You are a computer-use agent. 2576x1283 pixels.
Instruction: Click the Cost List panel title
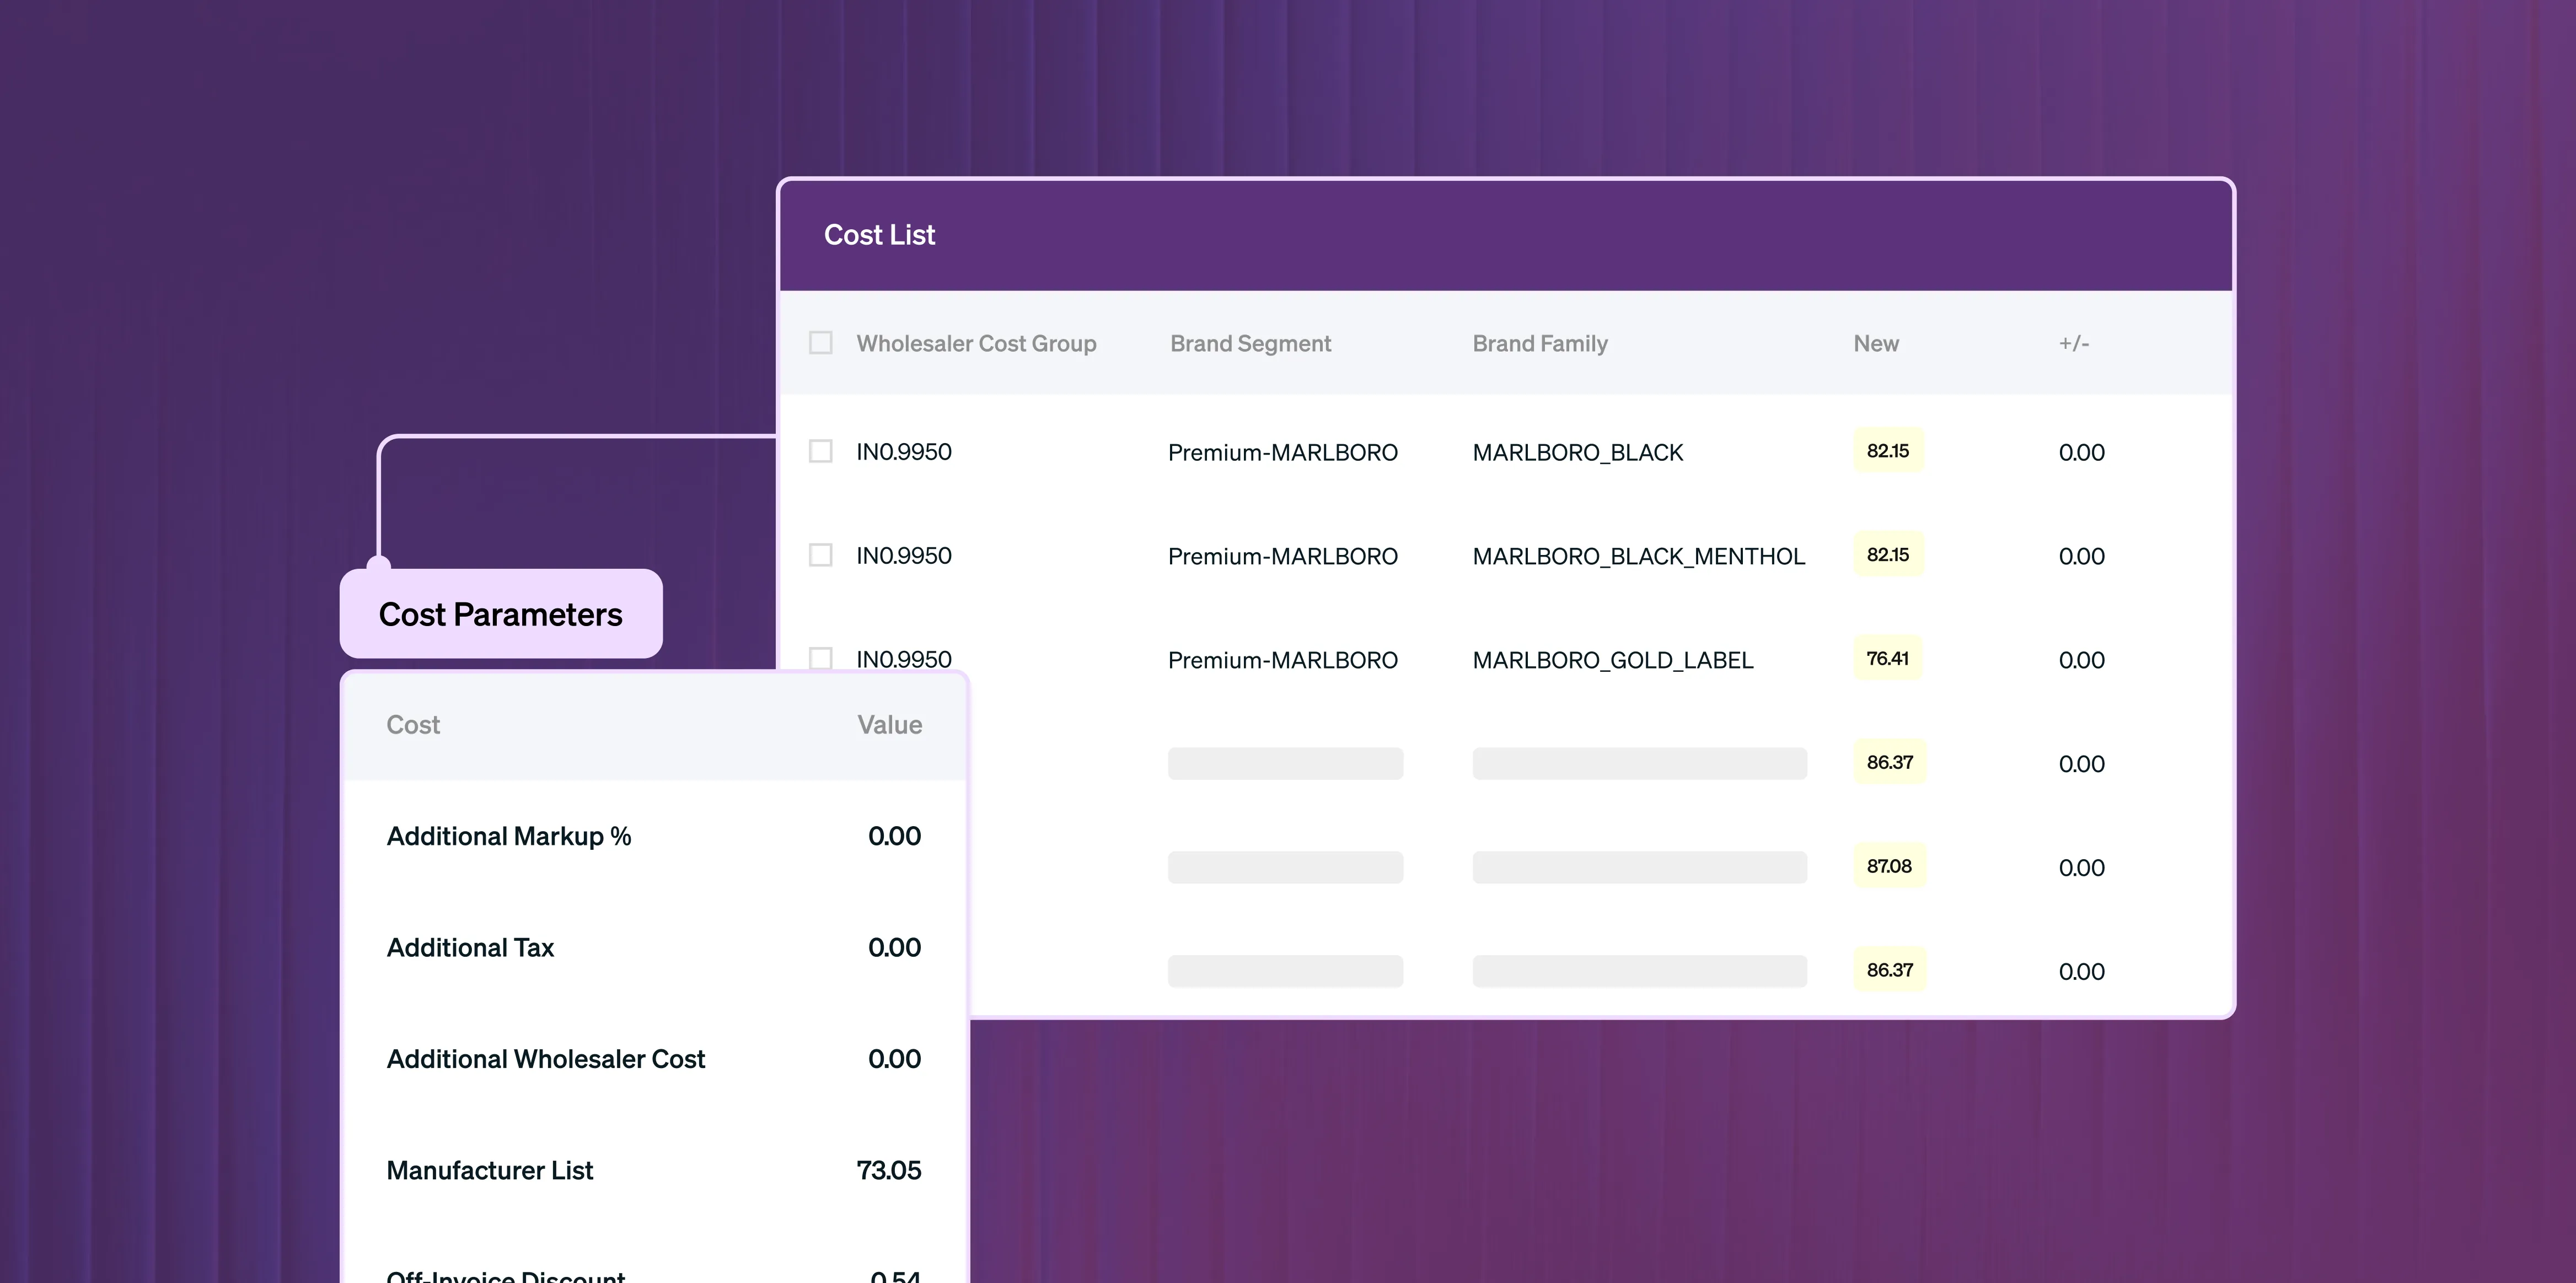(x=879, y=235)
